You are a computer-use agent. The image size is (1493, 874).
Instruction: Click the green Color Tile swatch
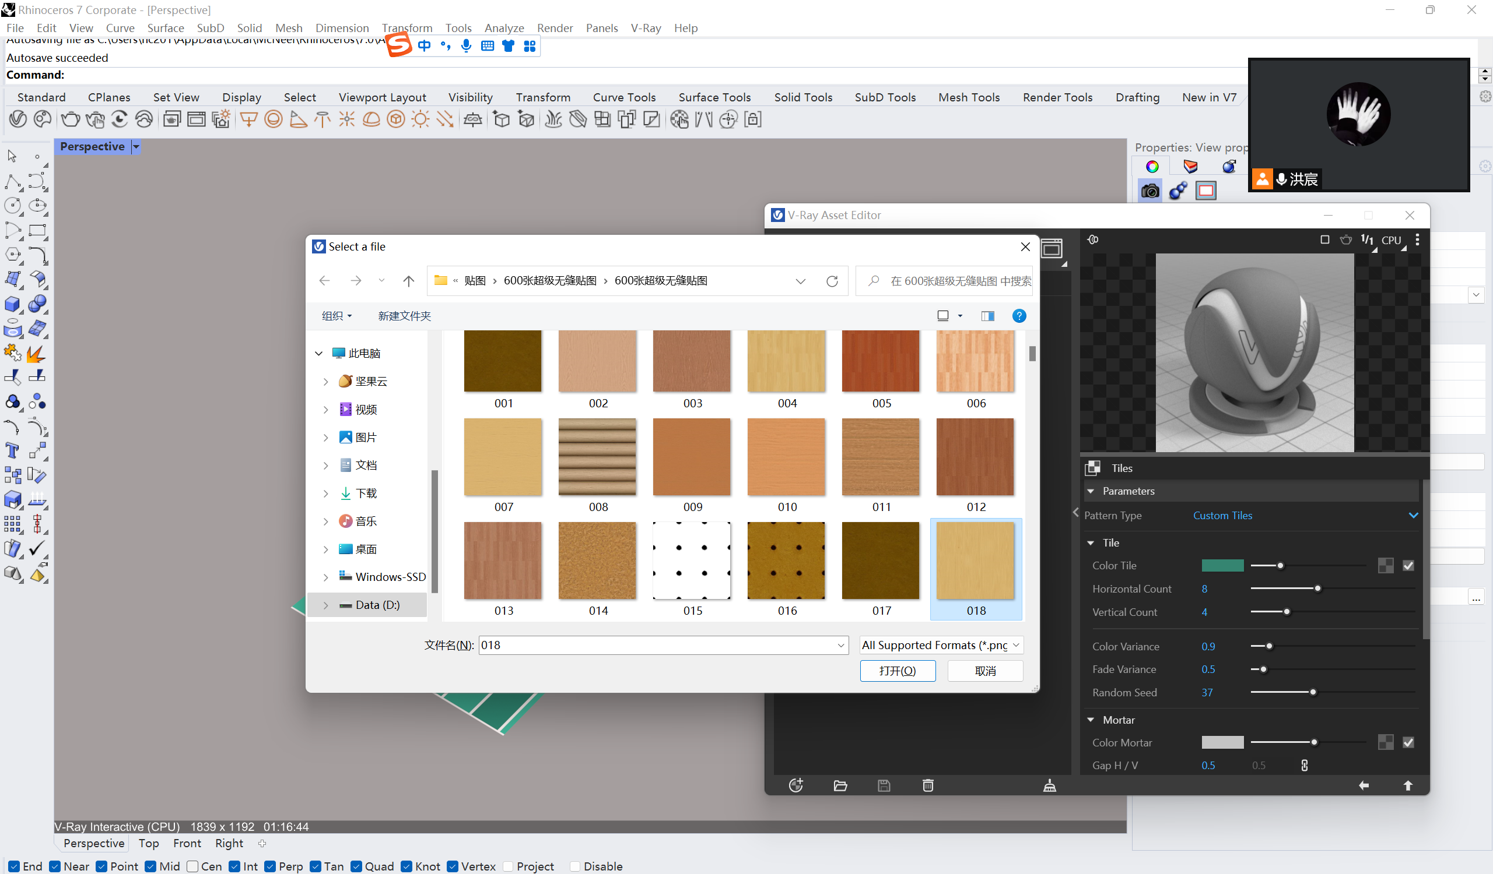click(1222, 566)
